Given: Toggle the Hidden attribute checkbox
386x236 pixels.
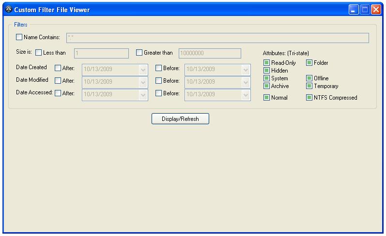Looking at the screenshot, I should click(x=266, y=71).
